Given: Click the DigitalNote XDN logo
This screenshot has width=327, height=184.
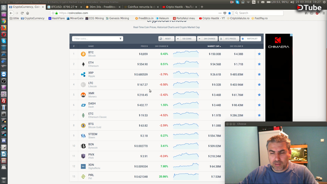Looking at the screenshot, I should coord(83,167).
